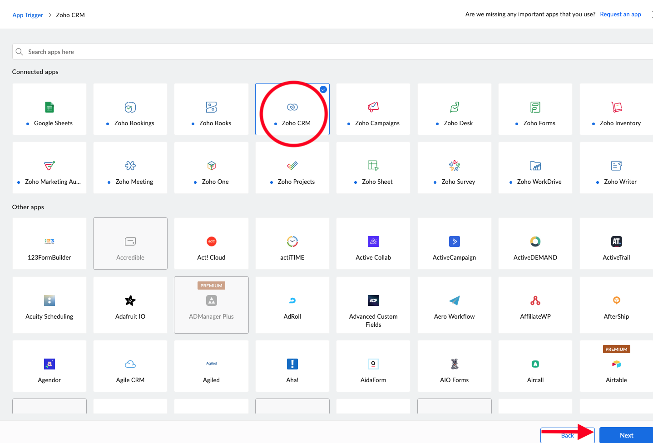Choose the Zoho Inventory app tile

coord(616,109)
